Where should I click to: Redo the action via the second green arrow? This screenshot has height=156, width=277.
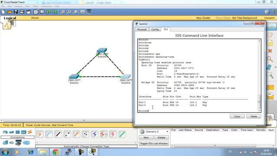[x=55, y=12]
